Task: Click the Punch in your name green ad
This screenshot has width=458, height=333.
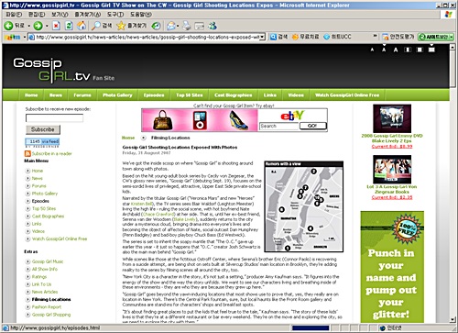Action: pyautogui.click(x=392, y=267)
